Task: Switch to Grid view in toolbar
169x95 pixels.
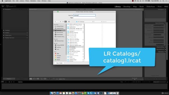Action: point(31,79)
